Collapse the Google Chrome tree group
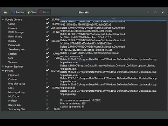The height and width of the screenshot is (126, 168). [3, 20]
